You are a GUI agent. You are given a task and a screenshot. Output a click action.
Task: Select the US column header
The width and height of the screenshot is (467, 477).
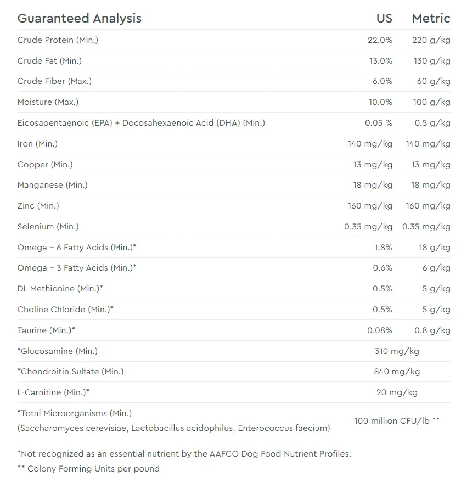(384, 18)
